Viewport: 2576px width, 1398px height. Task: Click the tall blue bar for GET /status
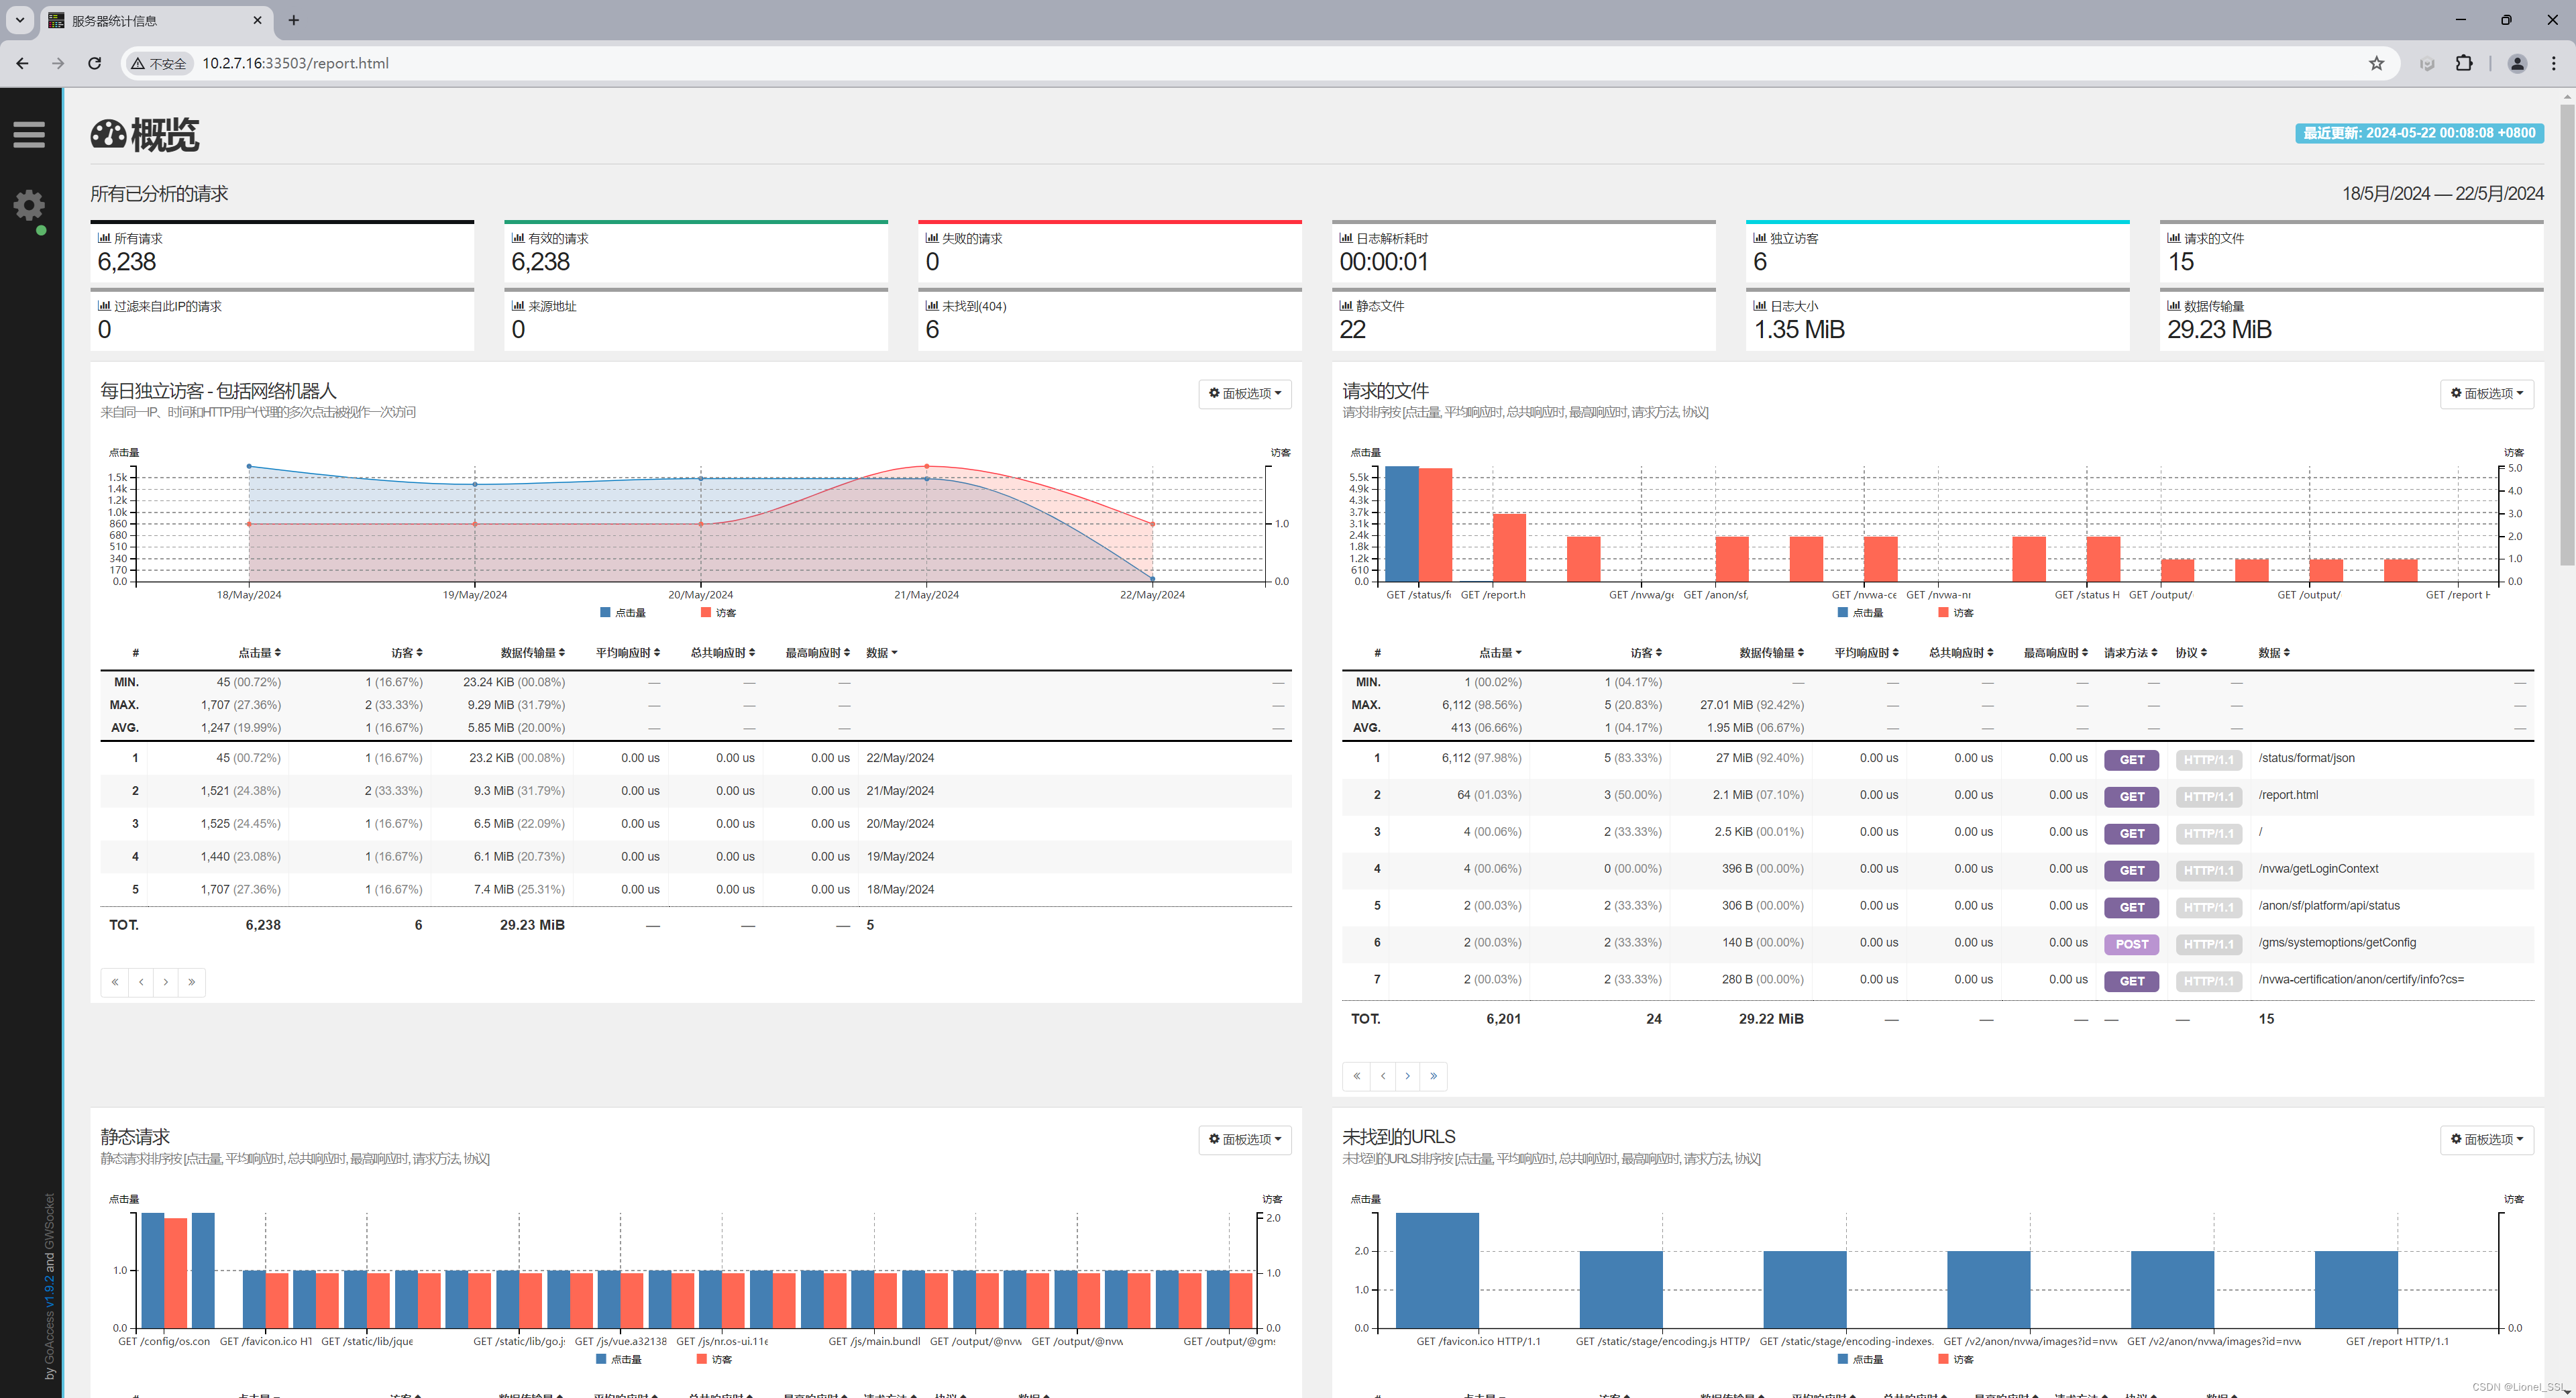coord(1401,524)
